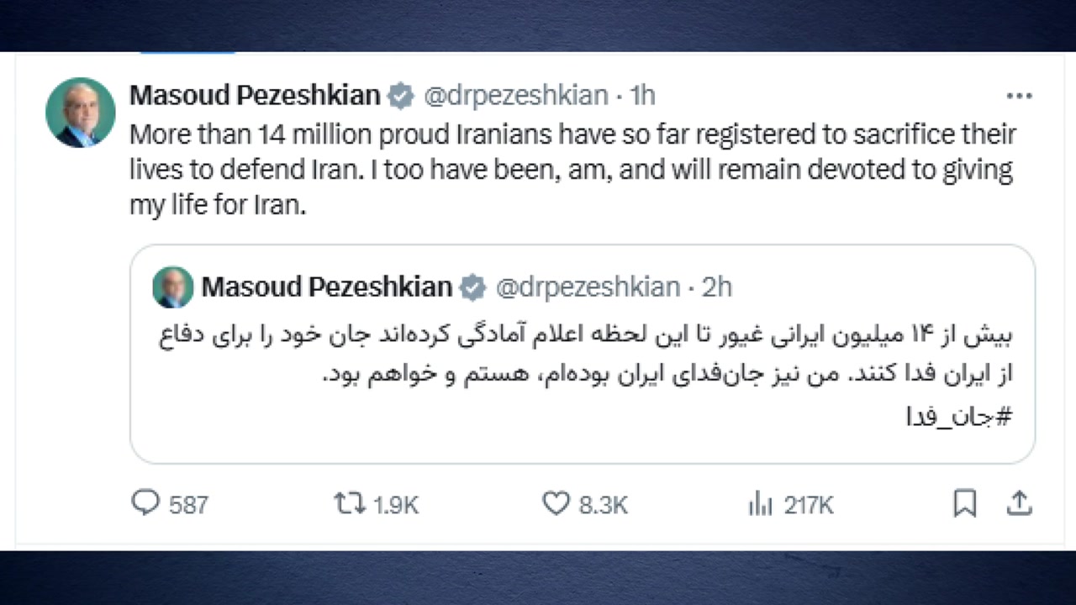This screenshot has width=1076, height=605.
Task: Open the quoted tweet via its 2h timestamp
Action: (x=717, y=287)
